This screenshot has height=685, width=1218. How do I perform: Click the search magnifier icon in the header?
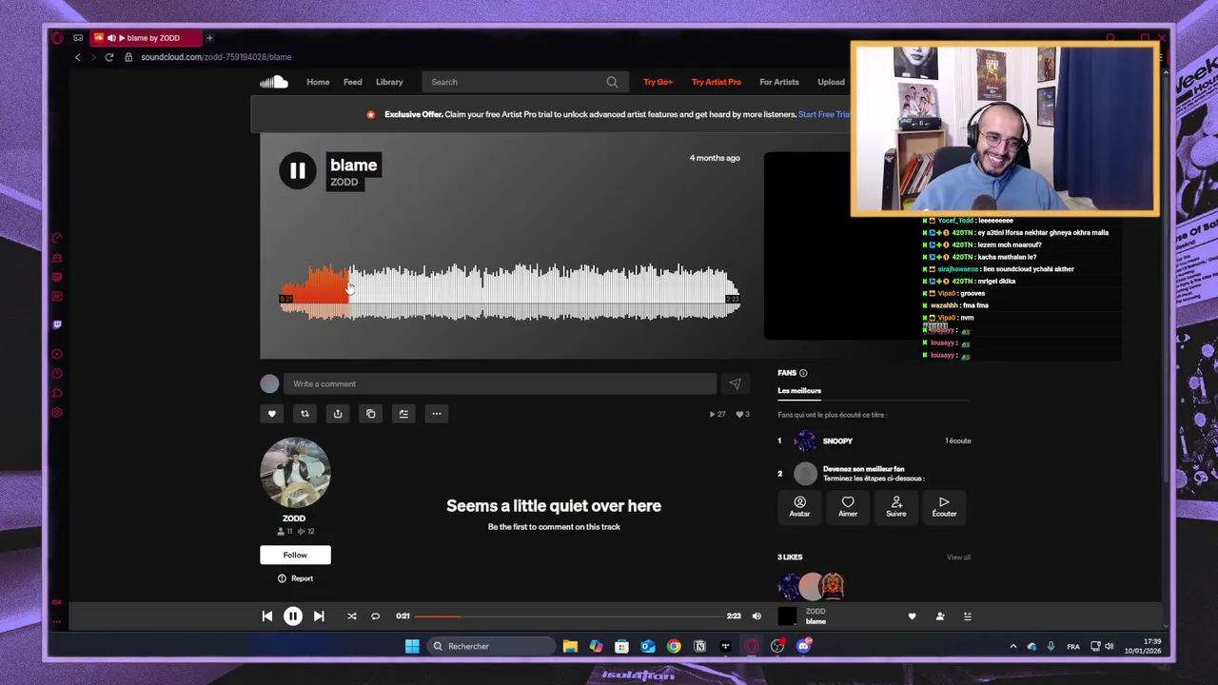point(612,82)
